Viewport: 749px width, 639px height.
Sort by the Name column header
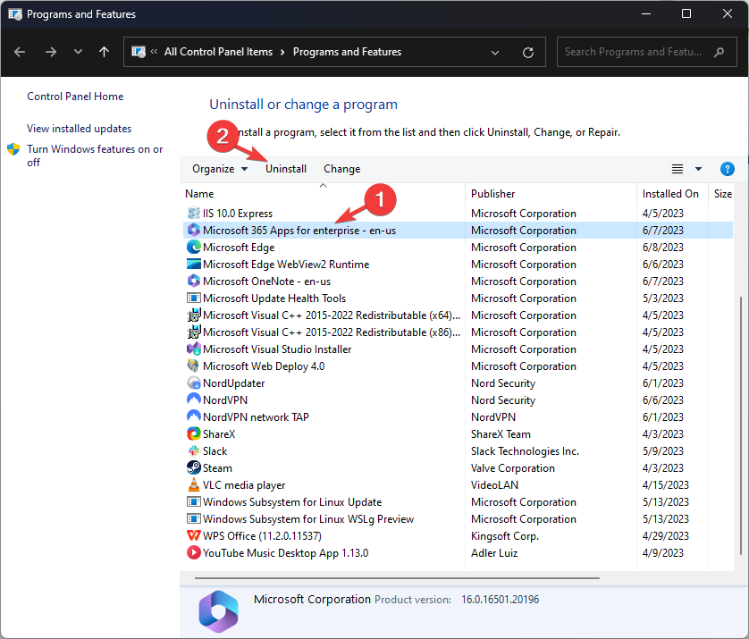(199, 193)
